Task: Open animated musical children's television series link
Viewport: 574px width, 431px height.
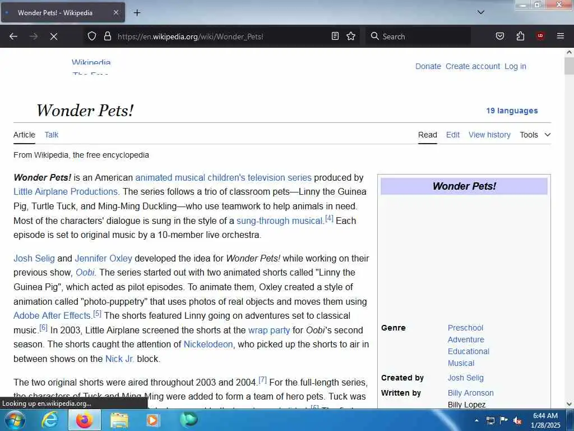Action: click(x=223, y=177)
